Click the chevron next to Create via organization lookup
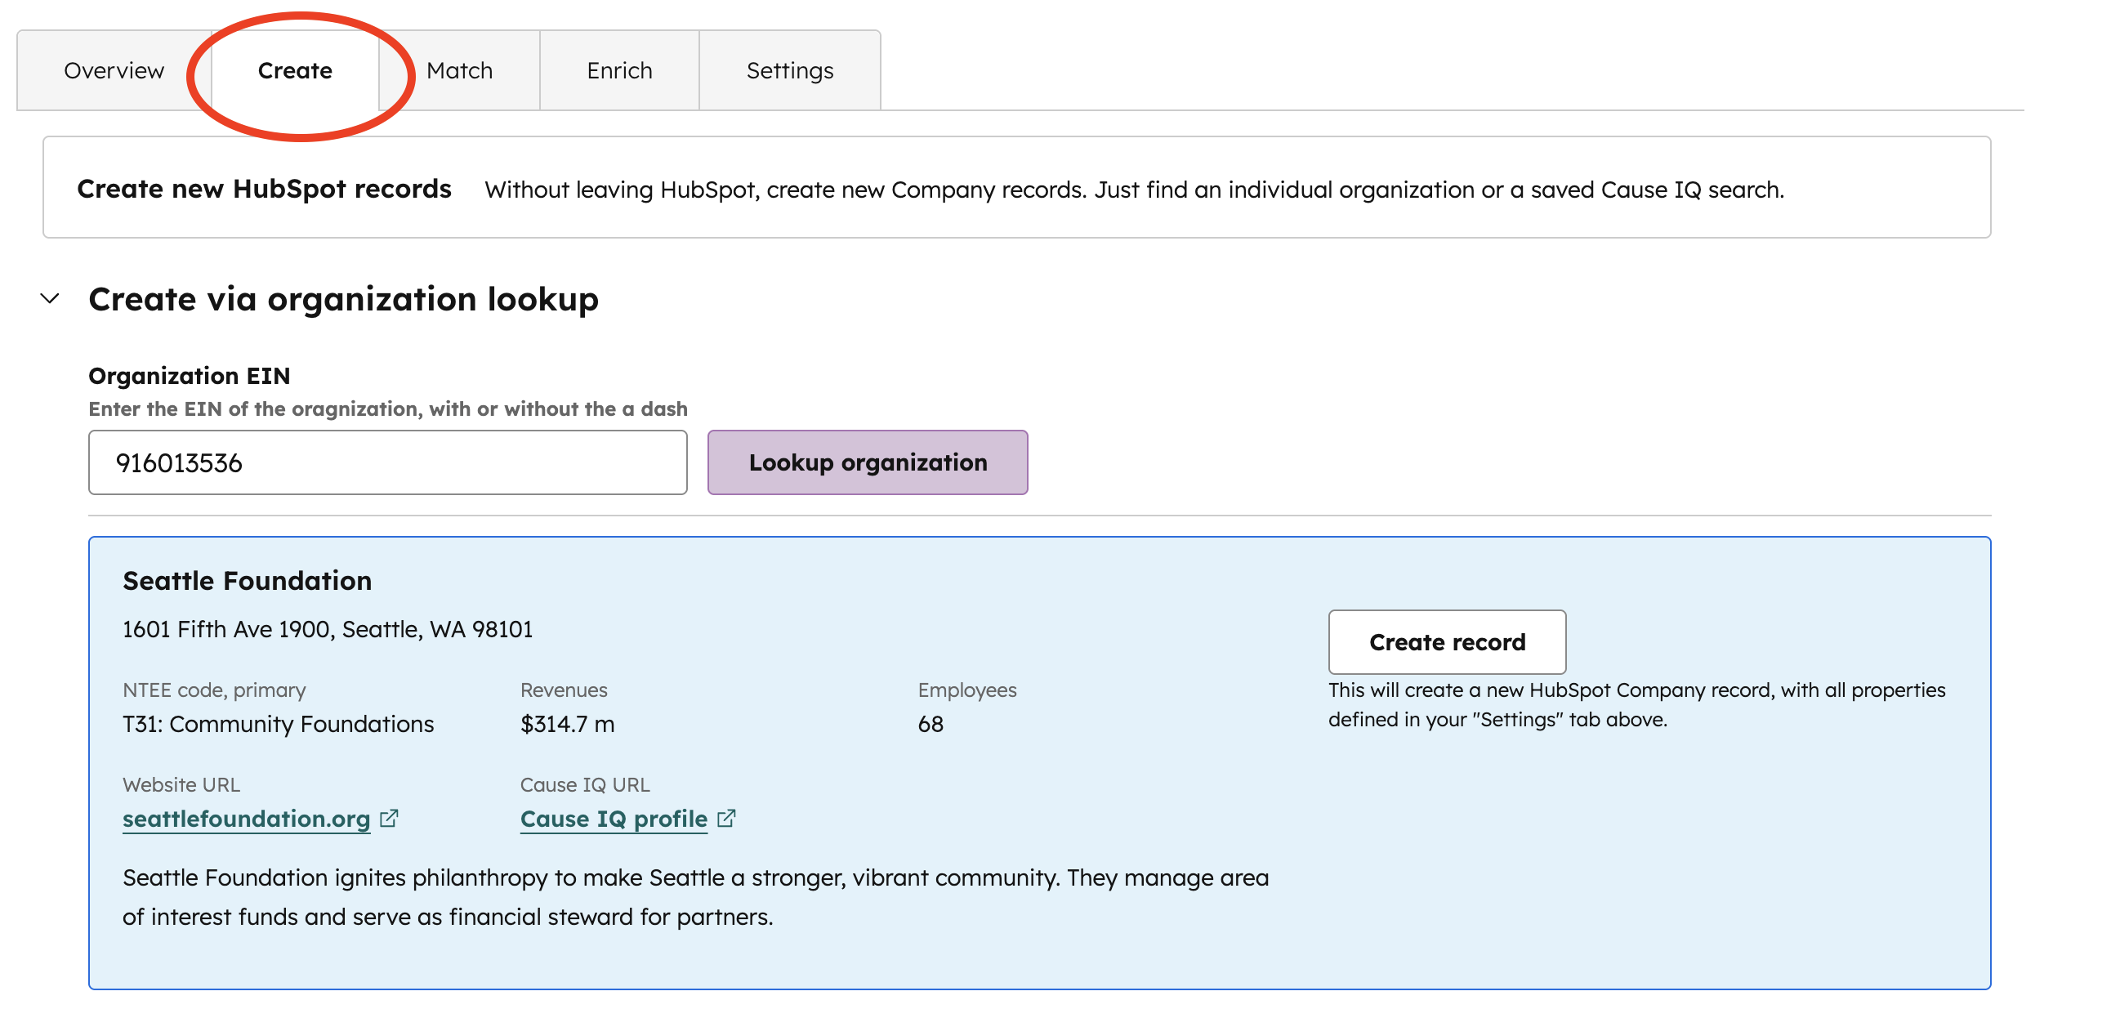This screenshot has height=1018, width=2111. [48, 298]
